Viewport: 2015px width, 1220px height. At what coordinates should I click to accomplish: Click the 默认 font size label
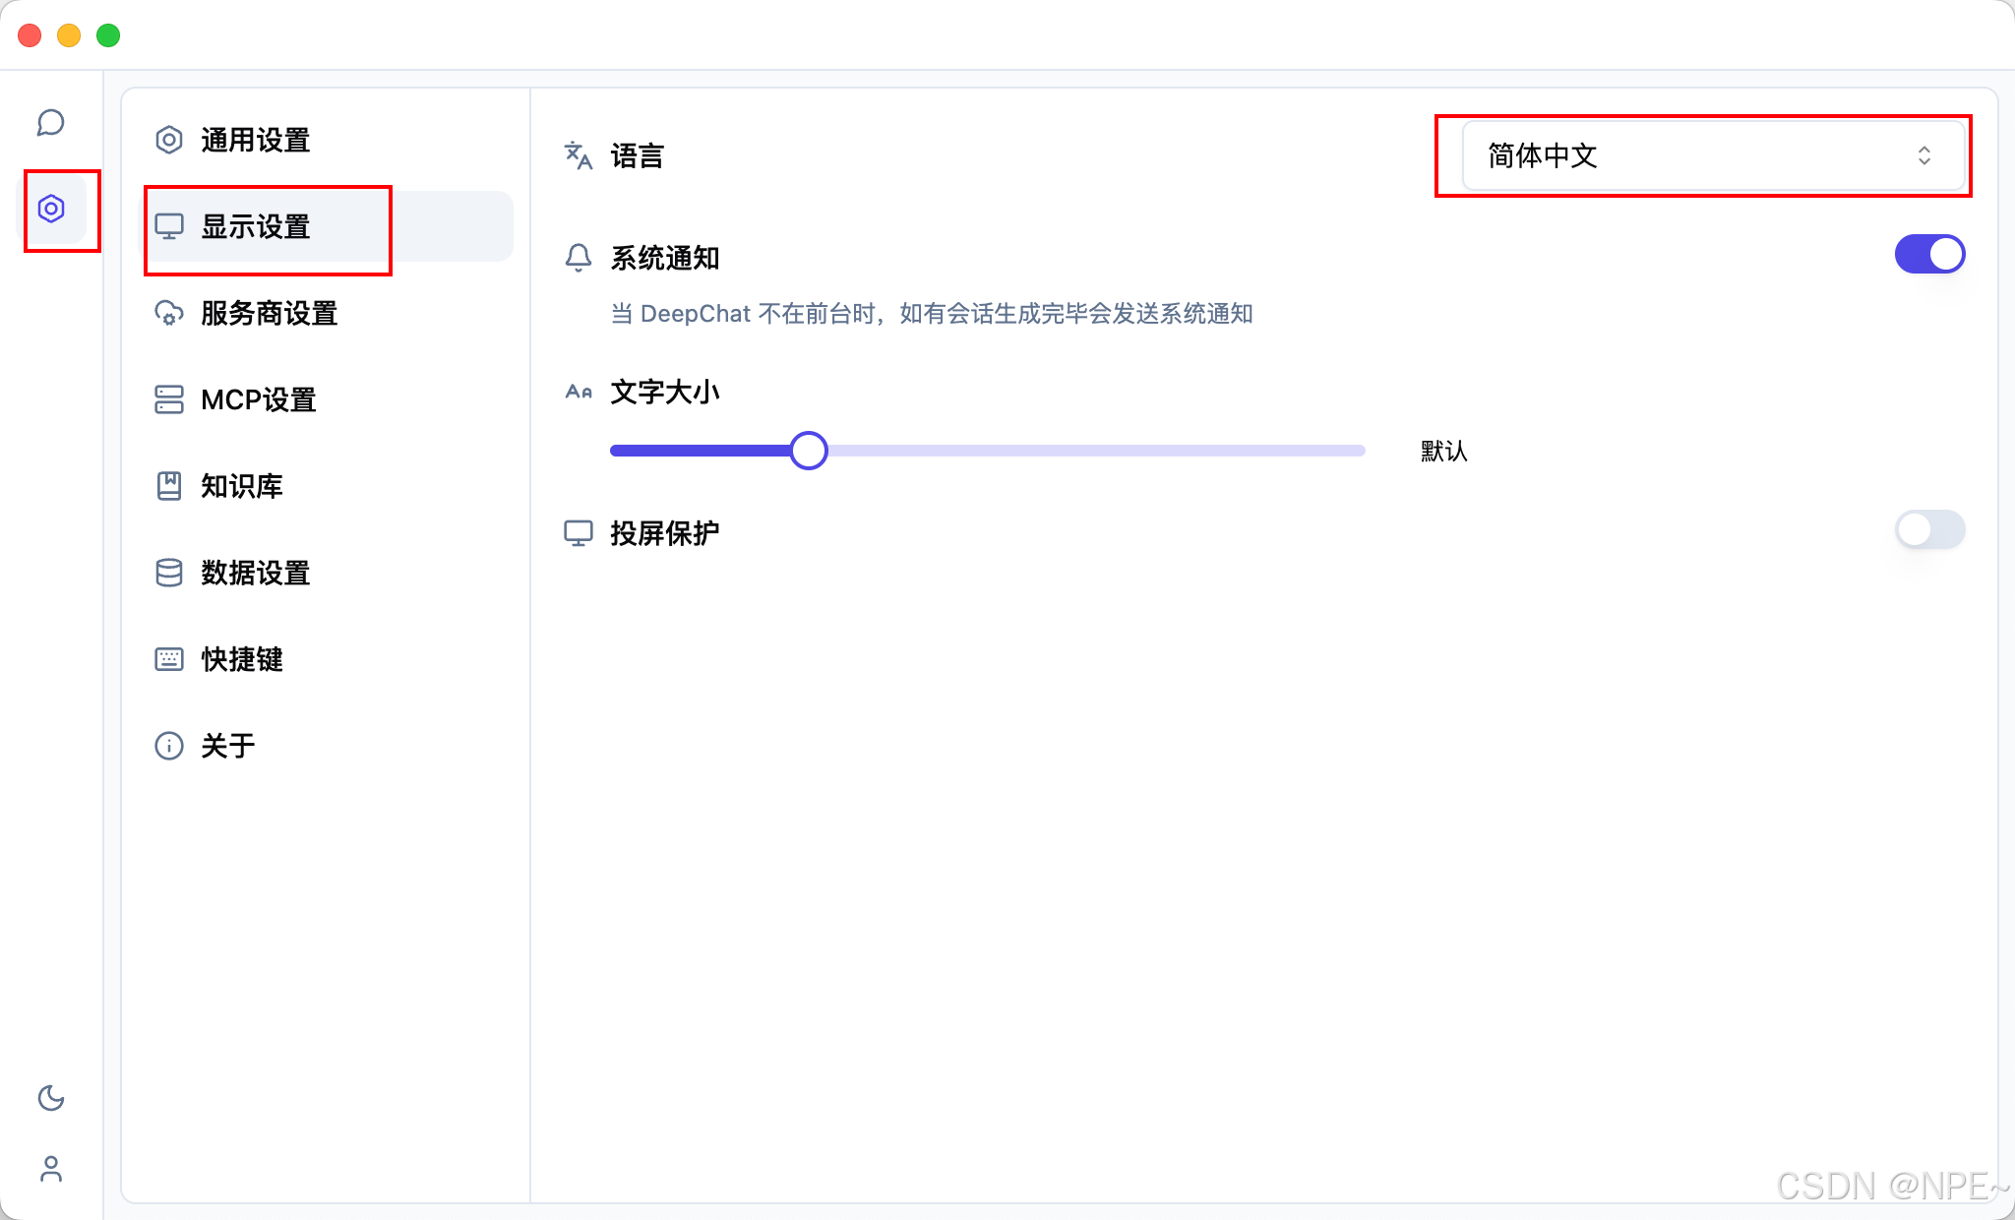coord(1443,452)
